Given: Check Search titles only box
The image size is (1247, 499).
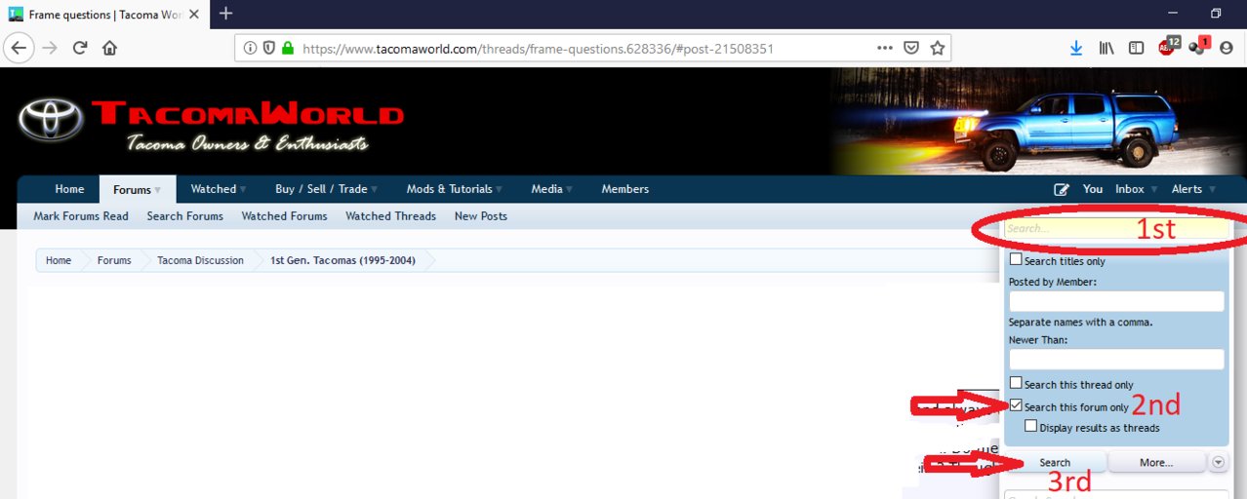Looking at the screenshot, I should coord(1016,260).
